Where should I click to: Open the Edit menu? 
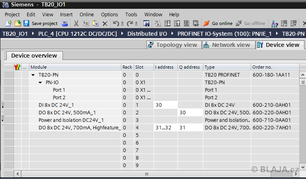pos(31,15)
